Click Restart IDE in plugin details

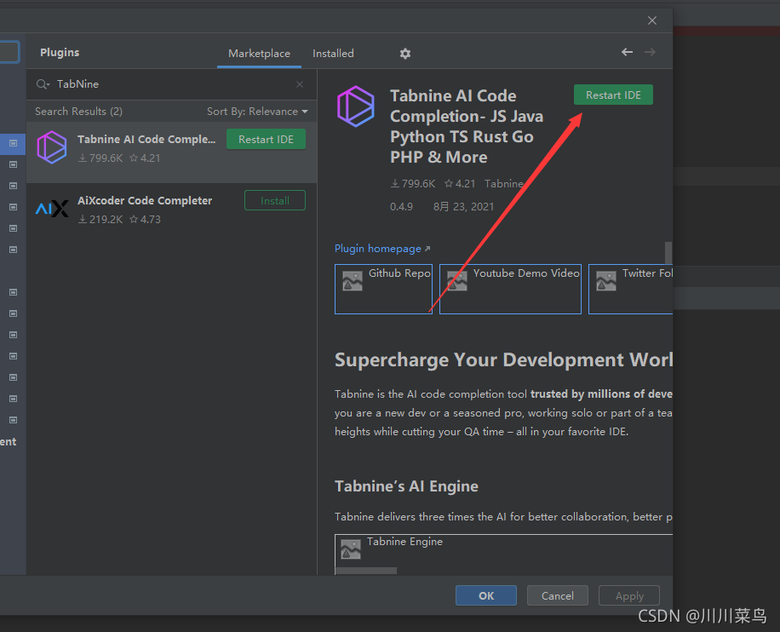click(613, 95)
